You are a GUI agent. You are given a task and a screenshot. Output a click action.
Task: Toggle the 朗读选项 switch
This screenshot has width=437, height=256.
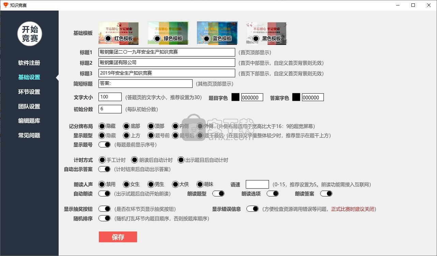(x=273, y=193)
